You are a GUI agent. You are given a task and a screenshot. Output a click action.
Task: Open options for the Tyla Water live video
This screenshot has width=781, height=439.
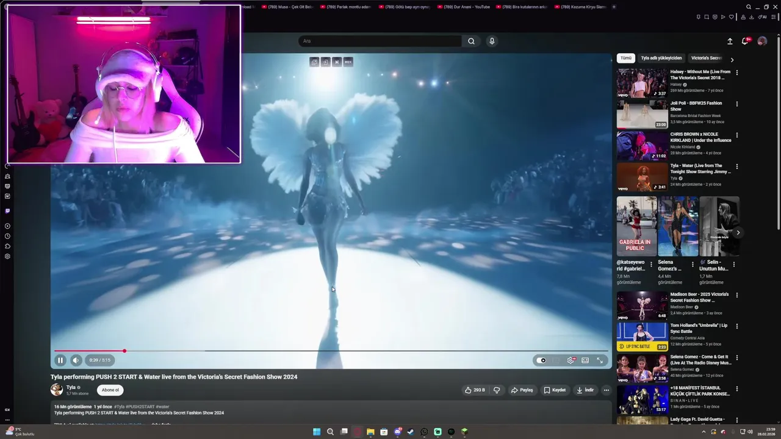coord(737,166)
